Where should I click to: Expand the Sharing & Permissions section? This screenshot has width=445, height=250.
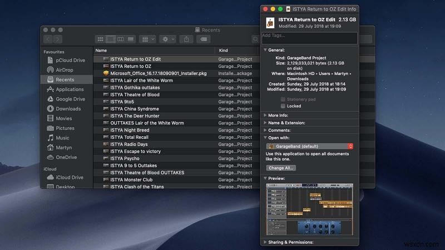265,242
